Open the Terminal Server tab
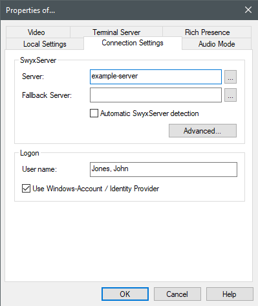The height and width of the screenshot is (306, 258). (116, 32)
